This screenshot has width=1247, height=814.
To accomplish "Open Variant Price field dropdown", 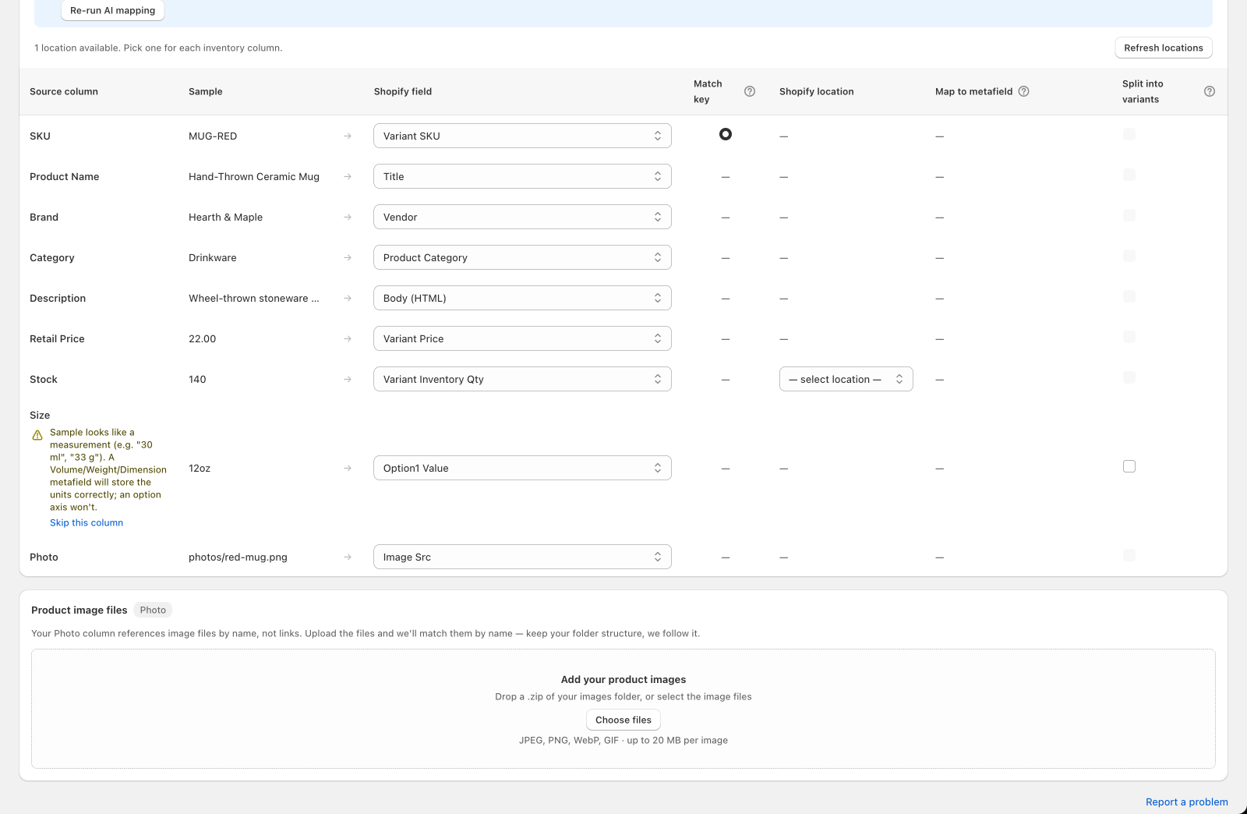I will tap(522, 338).
